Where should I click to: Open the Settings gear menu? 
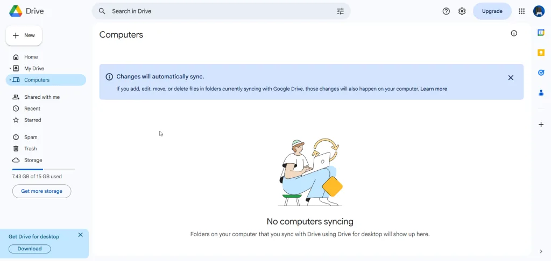pyautogui.click(x=462, y=11)
